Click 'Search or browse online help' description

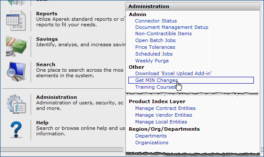click(x=80, y=131)
